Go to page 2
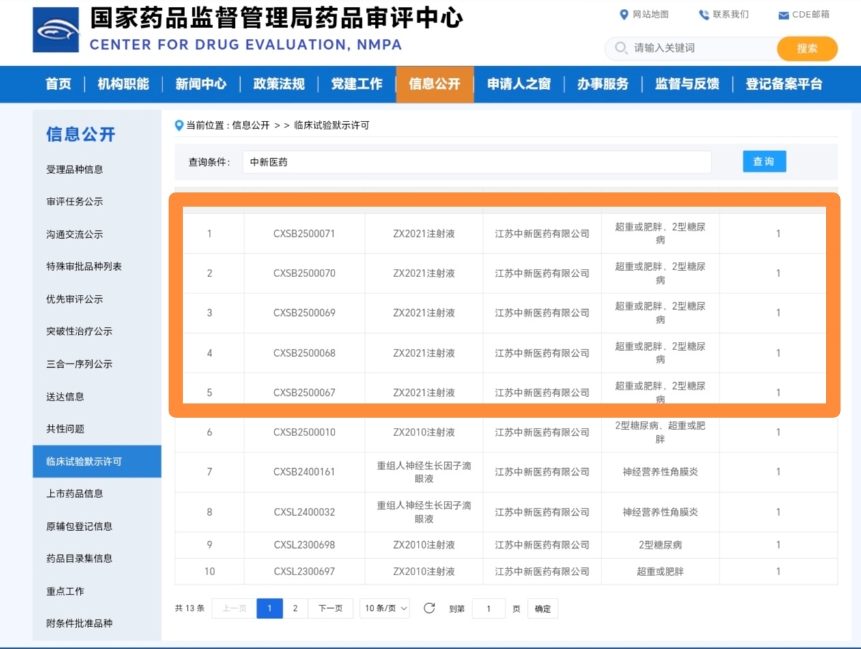This screenshot has width=861, height=649. [x=295, y=608]
